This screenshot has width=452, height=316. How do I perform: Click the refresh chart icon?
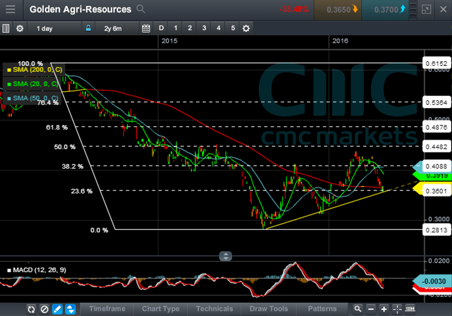[31, 309]
